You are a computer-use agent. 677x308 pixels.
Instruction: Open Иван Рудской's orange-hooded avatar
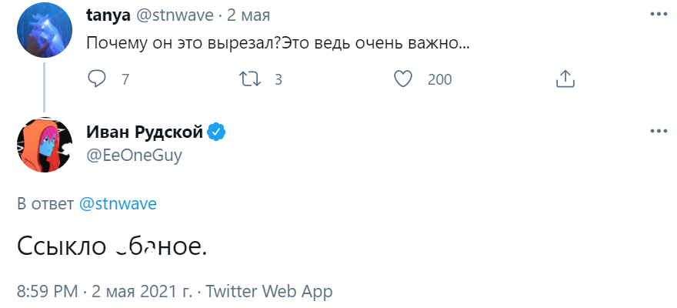point(44,142)
